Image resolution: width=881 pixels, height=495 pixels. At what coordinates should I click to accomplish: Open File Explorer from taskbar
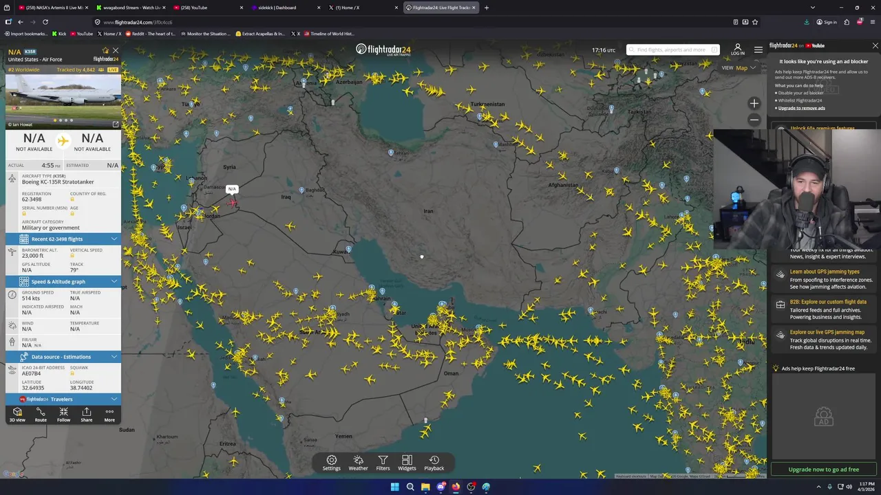pos(425,487)
